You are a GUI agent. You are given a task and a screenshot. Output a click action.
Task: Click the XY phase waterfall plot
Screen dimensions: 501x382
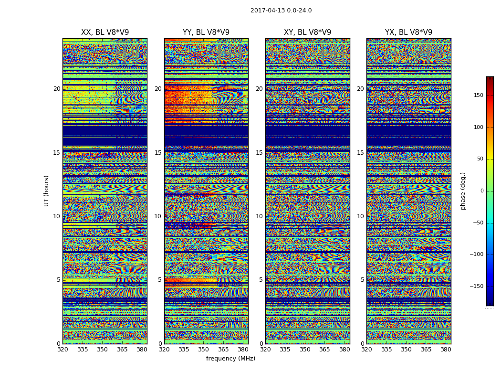click(307, 191)
